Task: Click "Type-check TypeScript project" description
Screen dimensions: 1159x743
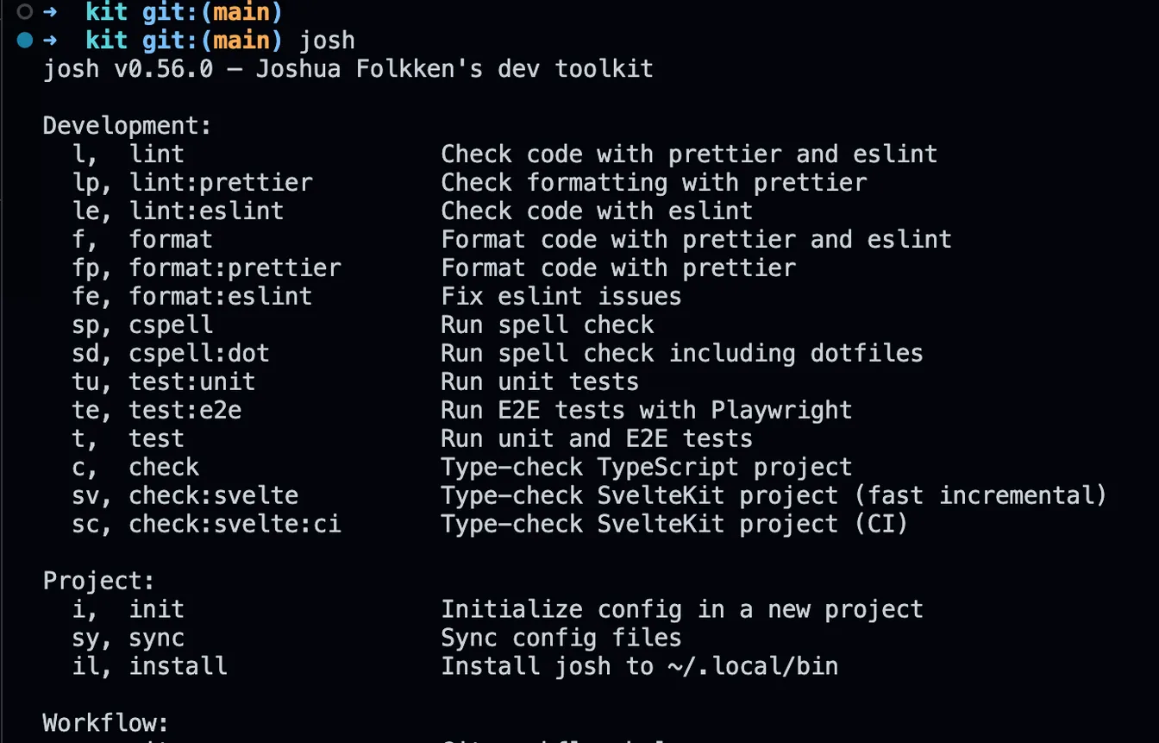Action: coord(647,468)
